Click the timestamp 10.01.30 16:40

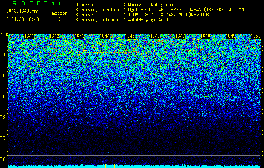pyautogui.click(x=21, y=19)
